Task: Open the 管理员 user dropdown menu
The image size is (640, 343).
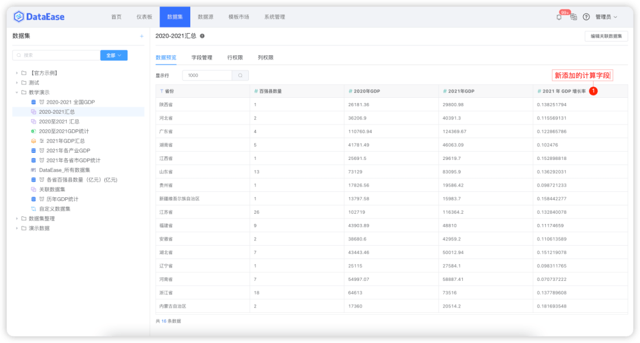Action: (x=606, y=17)
